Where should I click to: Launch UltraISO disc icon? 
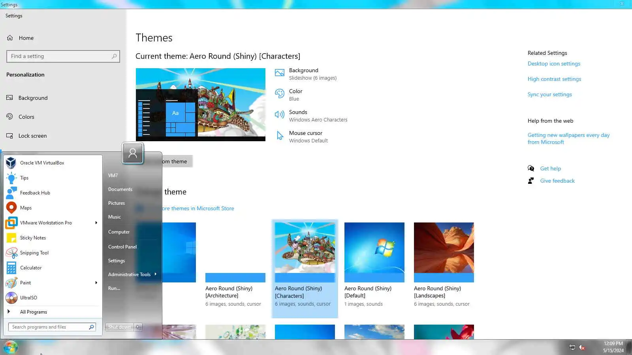11,298
